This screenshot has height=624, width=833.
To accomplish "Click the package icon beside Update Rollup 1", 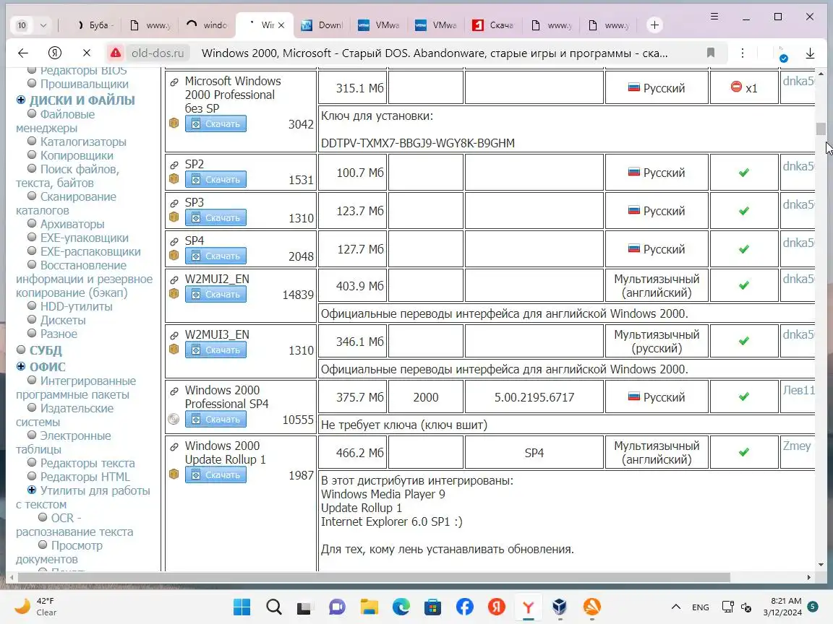I will point(174,474).
